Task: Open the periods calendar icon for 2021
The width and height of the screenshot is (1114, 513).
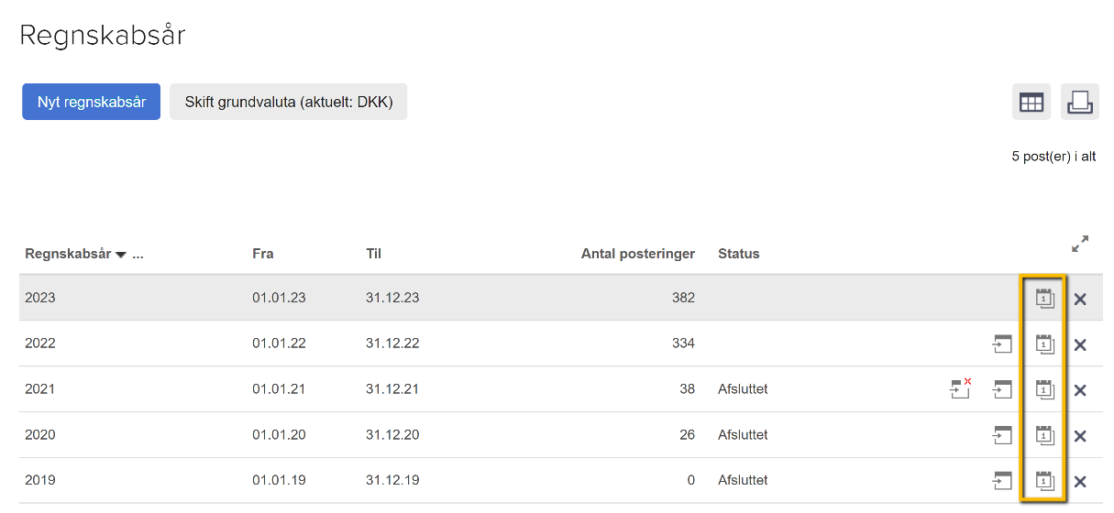Action: point(1044,389)
